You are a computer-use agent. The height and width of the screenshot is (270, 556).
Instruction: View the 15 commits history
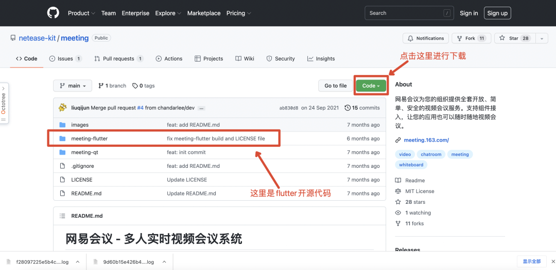tap(362, 108)
